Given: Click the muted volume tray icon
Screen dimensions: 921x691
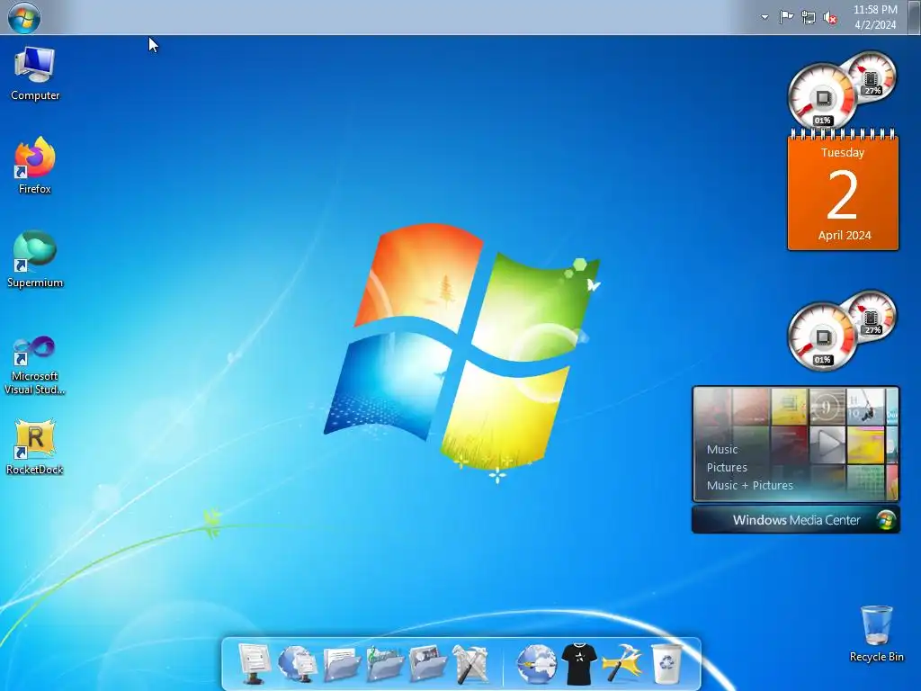Looking at the screenshot, I should 830,18.
